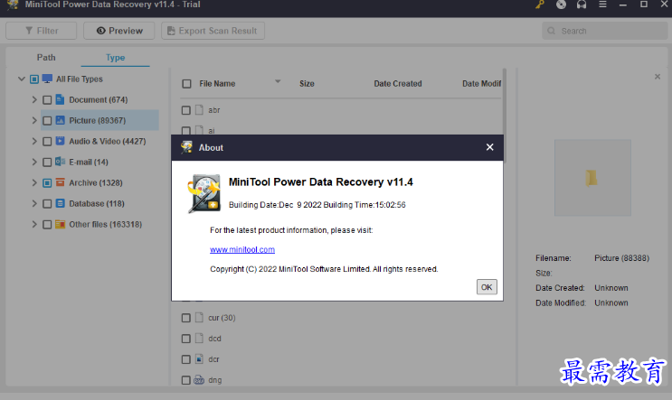Image resolution: width=672 pixels, height=400 pixels.
Task: Open the hamburger menu icon
Action: [602, 5]
